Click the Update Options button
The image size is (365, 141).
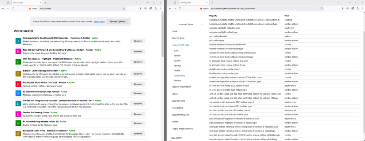tap(118, 21)
